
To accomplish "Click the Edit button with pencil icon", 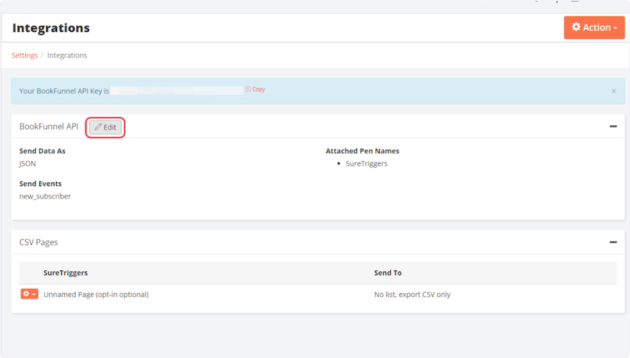I will tap(106, 127).
